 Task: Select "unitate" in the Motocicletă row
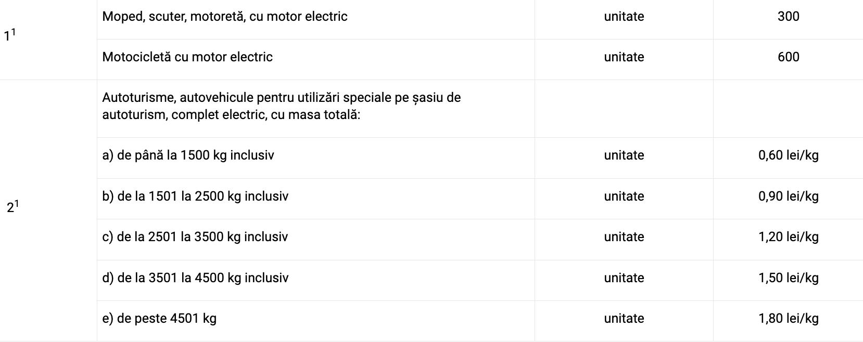624,57
